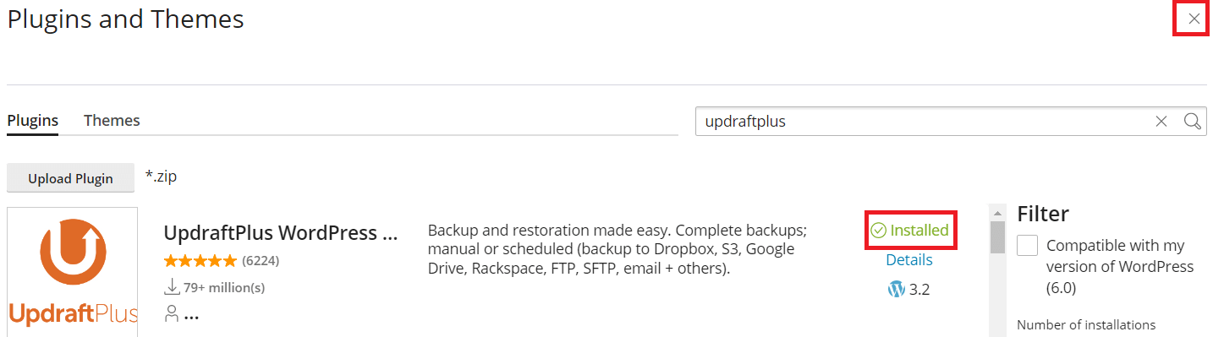Switch to the Plugins tab
This screenshot has height=337, width=1213.
pos(33,121)
